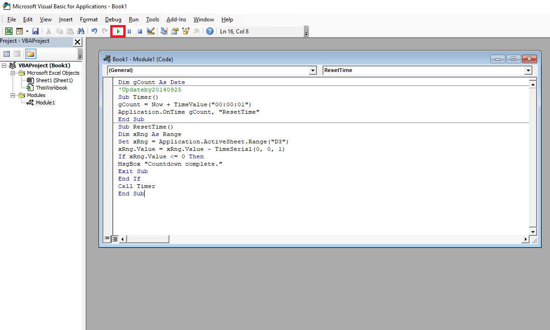The image size is (550, 330).
Task: Click the Find binoculars icon
Action: [x=80, y=31]
